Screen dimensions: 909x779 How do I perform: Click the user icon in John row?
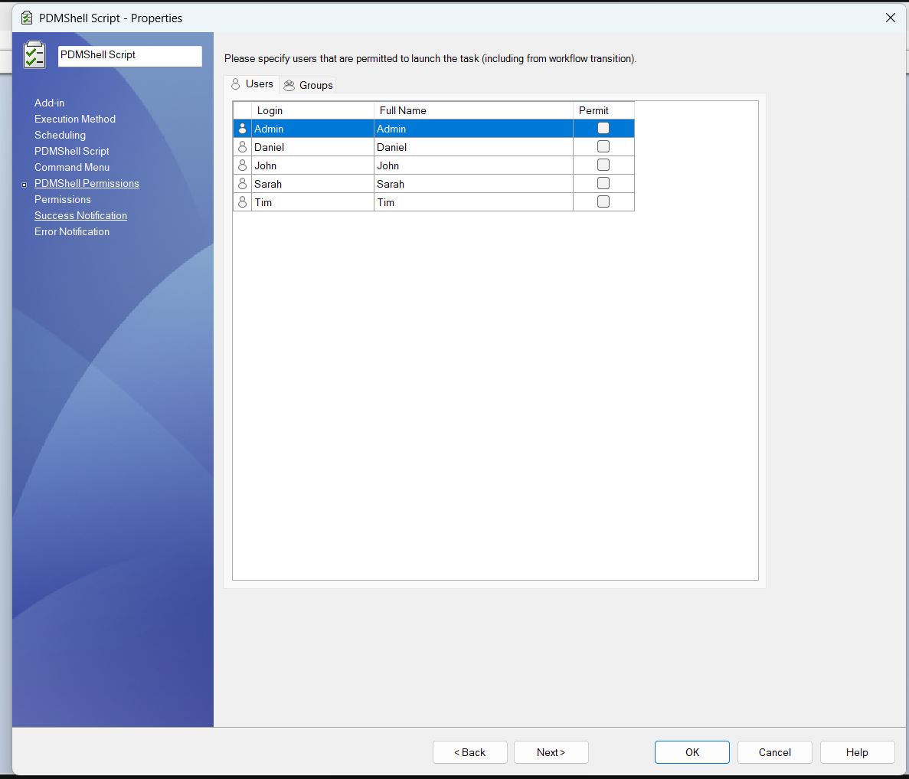(242, 165)
